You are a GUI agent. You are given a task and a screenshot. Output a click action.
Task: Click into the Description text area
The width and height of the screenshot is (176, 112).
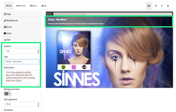[x=21, y=78]
